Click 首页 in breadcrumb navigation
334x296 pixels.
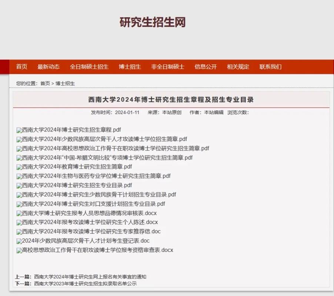tap(46, 83)
